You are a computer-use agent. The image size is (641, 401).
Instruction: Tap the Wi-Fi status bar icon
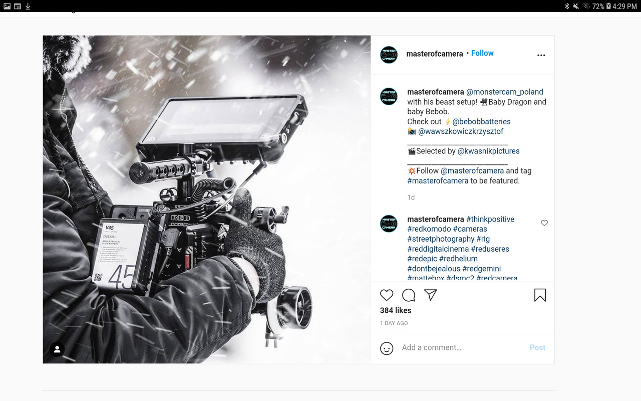[x=586, y=6]
